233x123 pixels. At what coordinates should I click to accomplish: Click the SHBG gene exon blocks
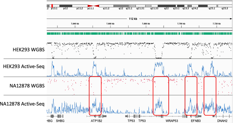tap(60, 116)
